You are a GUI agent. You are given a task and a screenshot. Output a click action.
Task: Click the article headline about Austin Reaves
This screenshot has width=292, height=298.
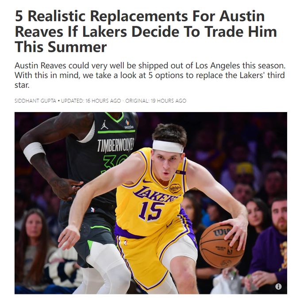[146, 31]
